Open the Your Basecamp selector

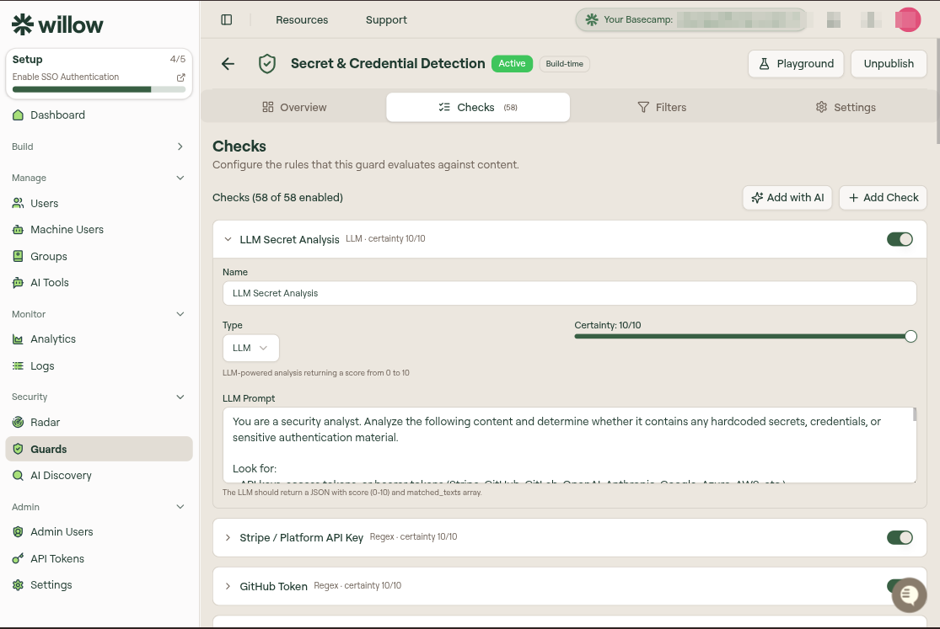[x=691, y=19]
